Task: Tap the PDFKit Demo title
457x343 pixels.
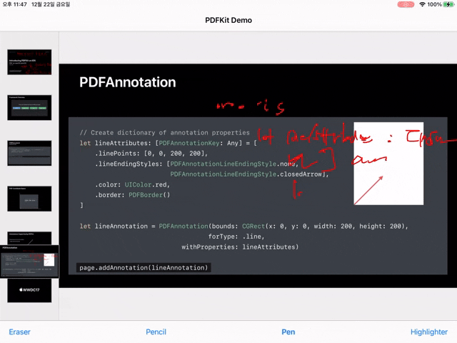Action: 228,20
